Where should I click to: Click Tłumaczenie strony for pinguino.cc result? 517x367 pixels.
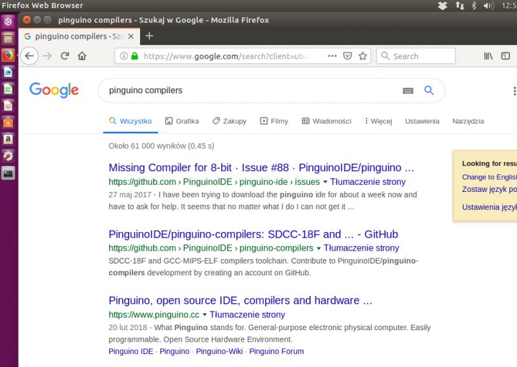tap(248, 315)
